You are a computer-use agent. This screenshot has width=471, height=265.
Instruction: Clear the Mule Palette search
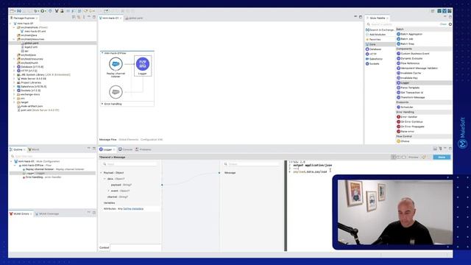443,24
